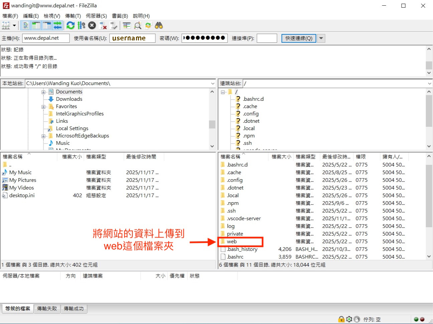The height and width of the screenshot is (324, 433).
Task: Toggle directory comparison icon
Action: (137, 25)
